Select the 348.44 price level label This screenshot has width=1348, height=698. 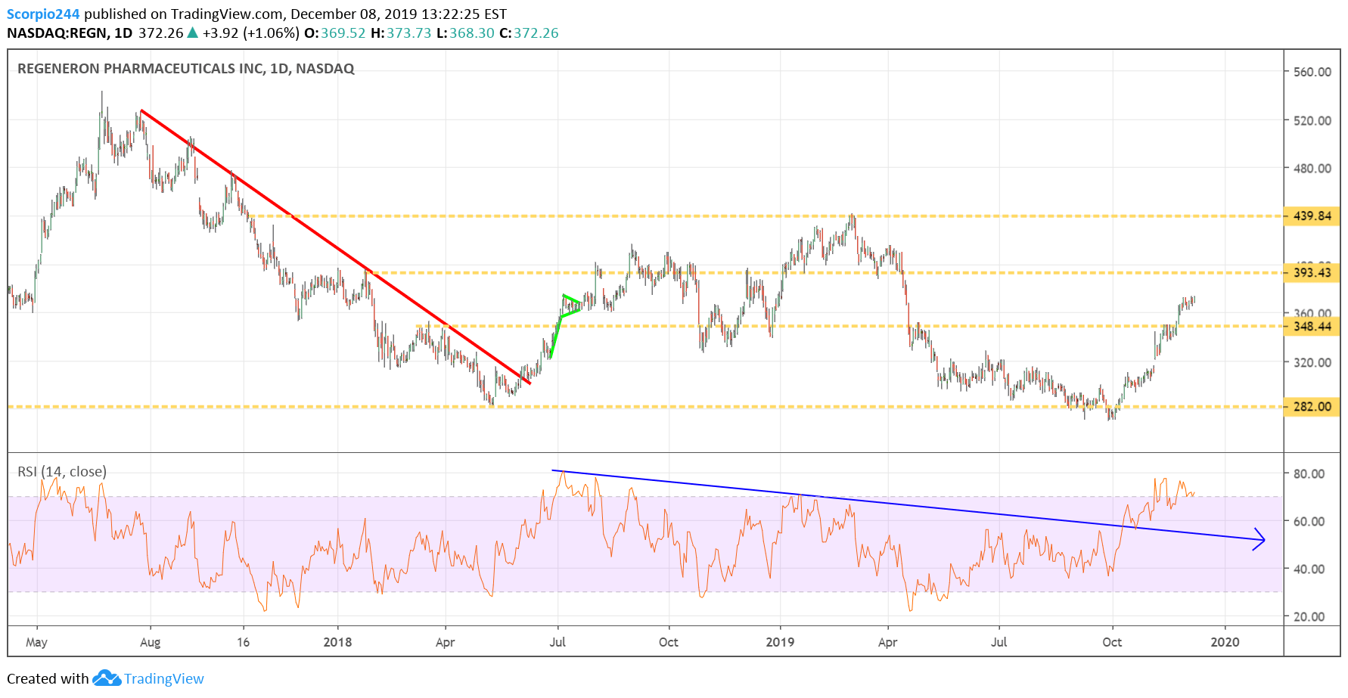click(x=1312, y=327)
